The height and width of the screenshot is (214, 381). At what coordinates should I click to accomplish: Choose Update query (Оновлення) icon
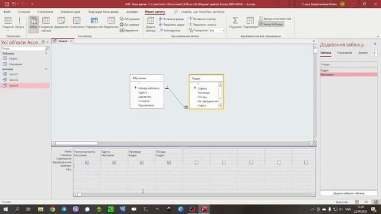point(77,23)
